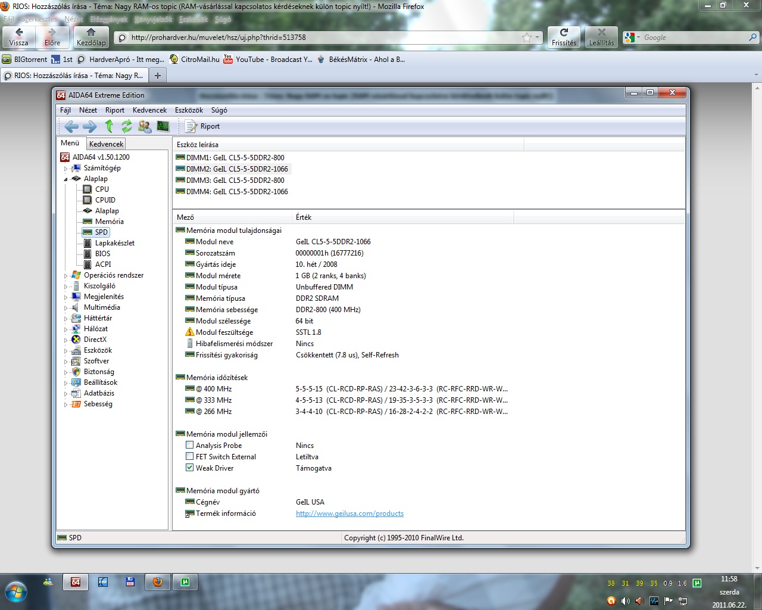762x610 pixels.
Task: Open the Riport menu in AIDA64
Action: [115, 110]
